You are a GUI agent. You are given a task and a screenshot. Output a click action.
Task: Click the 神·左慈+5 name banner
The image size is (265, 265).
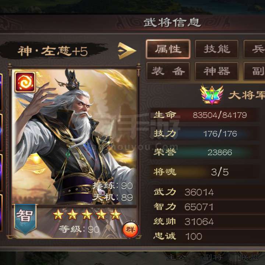[53, 51]
